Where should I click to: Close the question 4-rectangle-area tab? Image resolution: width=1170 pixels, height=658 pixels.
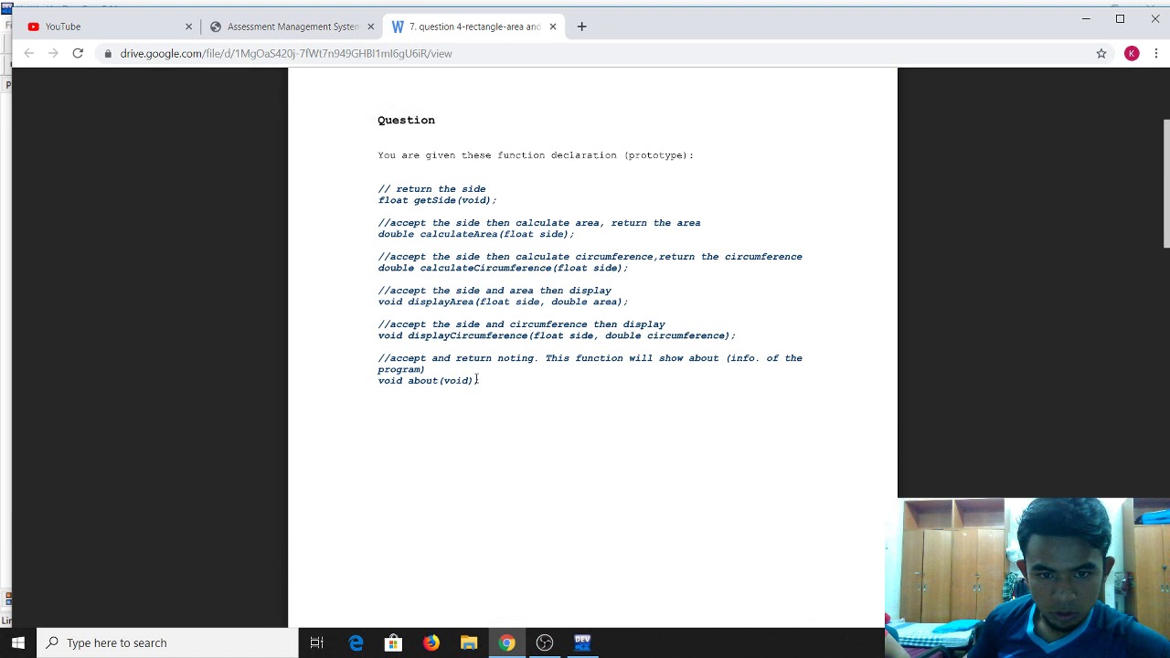552,27
